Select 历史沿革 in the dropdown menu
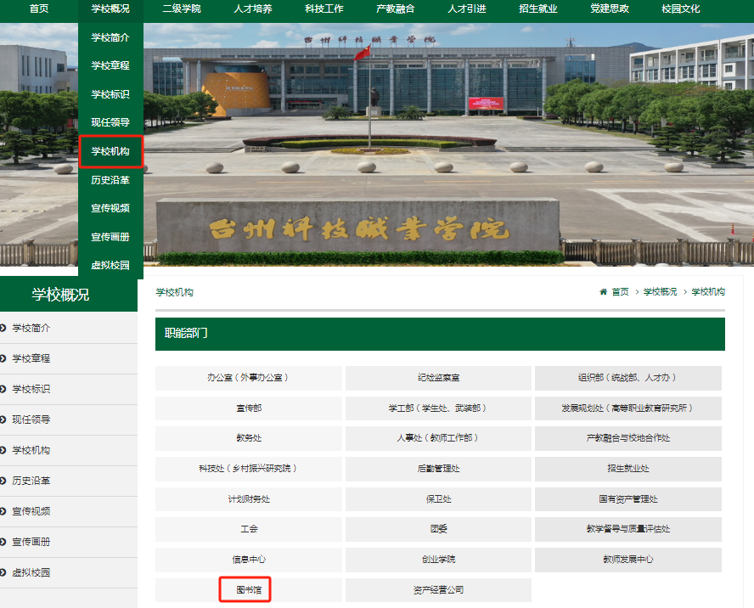Screen dimensions: 754x608 [110, 180]
